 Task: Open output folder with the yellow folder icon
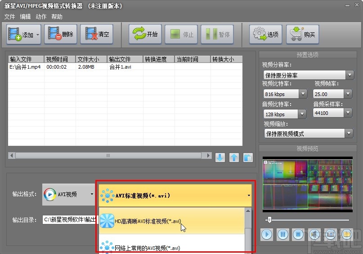346,235
